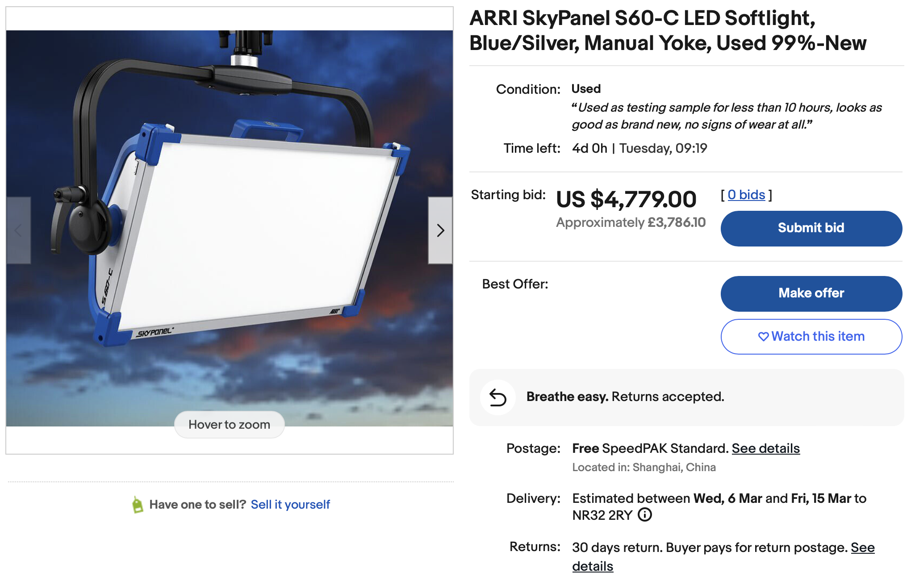Go to the previous product image arrow

click(19, 230)
